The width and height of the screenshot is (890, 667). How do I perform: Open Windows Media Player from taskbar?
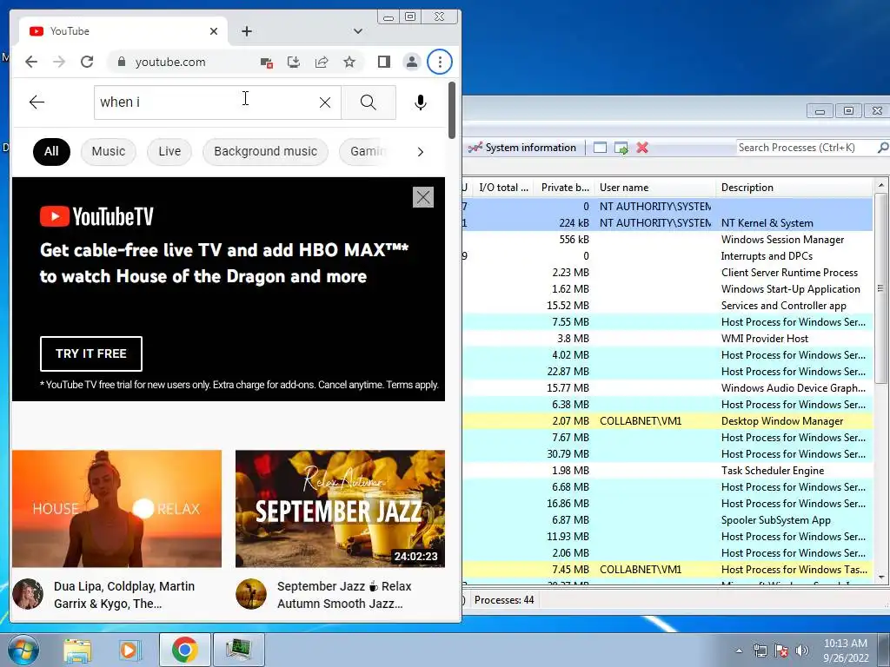click(130, 650)
